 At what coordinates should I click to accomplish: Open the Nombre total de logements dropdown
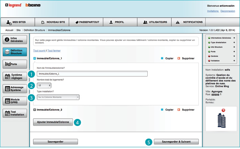(x=44, y=85)
